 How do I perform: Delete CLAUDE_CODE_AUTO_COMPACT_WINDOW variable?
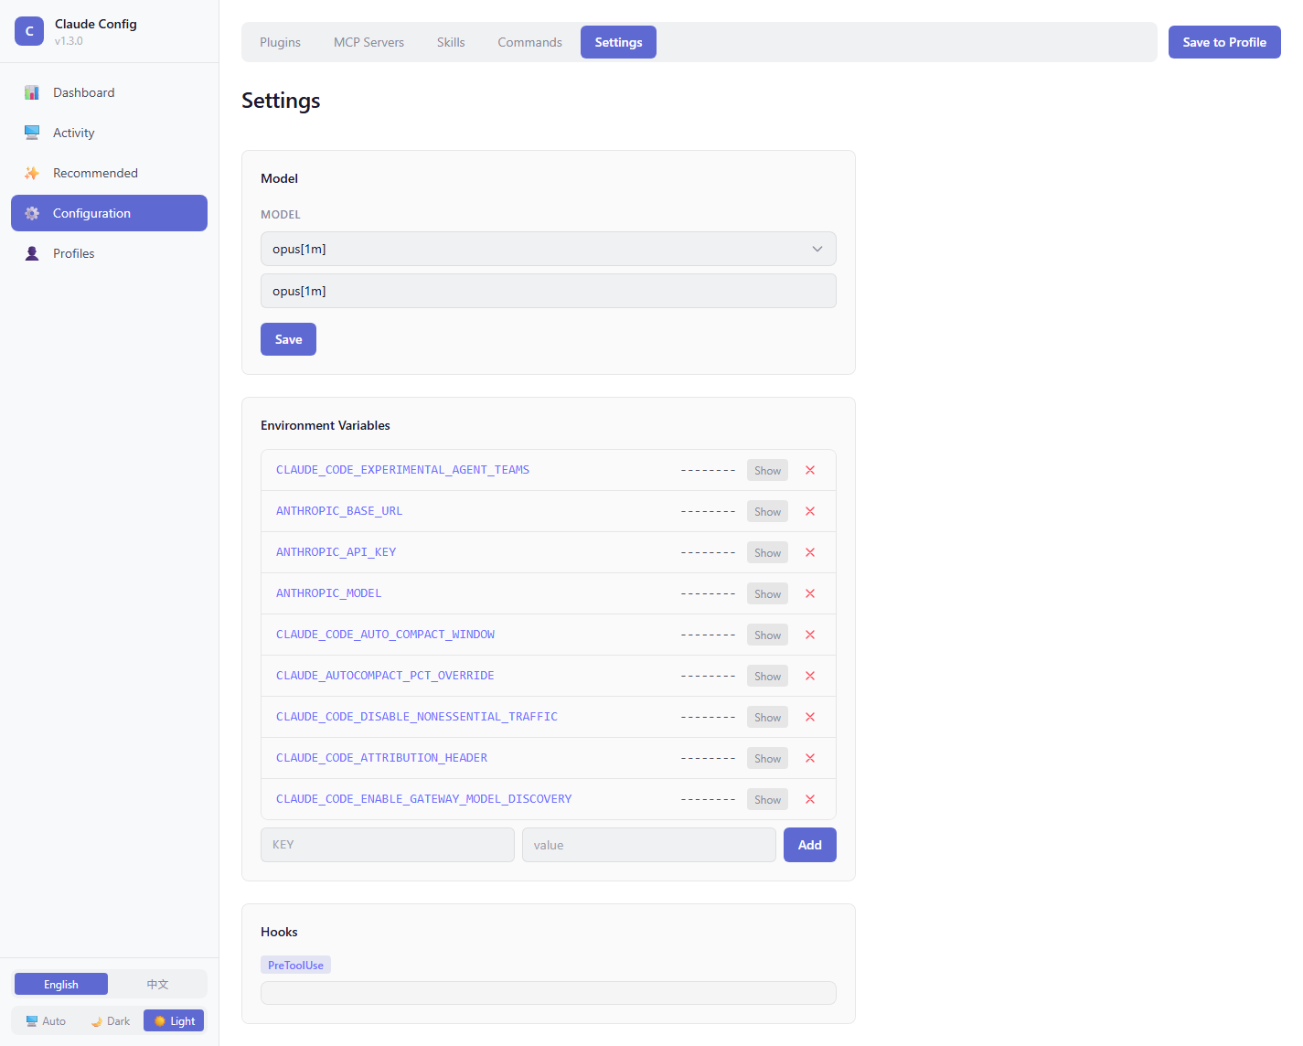click(x=810, y=635)
